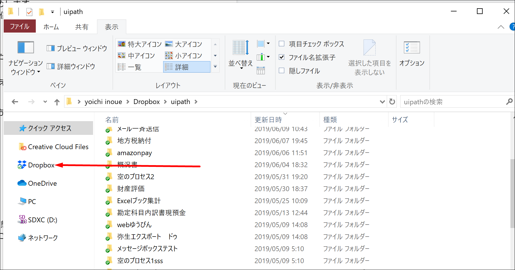
Task: Open Network in navigation pane
Action: [38, 238]
